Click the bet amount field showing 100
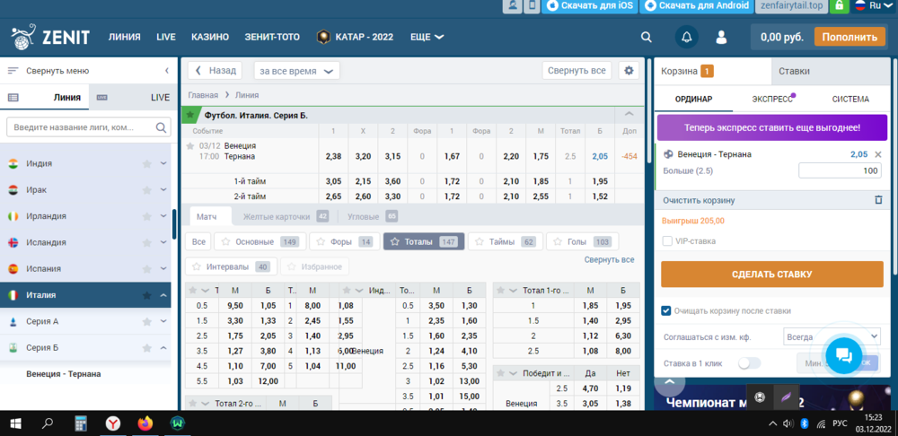Viewport: 898px width, 436px height. [841, 170]
